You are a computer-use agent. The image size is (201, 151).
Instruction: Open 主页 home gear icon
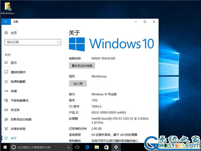tap(6, 33)
